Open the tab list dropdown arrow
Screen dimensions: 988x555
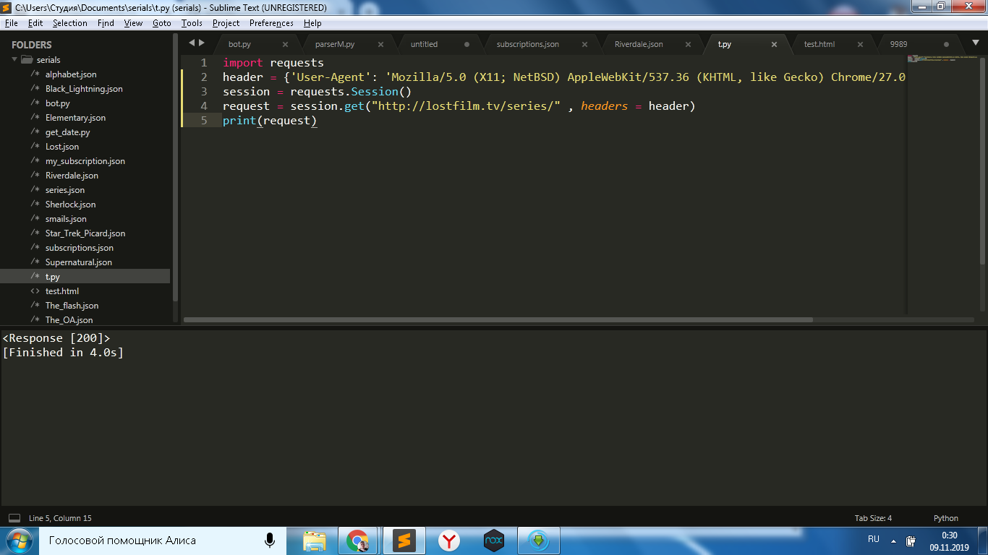tap(975, 43)
